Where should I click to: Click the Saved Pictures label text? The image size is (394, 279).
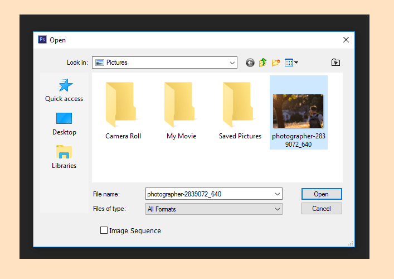coord(240,136)
